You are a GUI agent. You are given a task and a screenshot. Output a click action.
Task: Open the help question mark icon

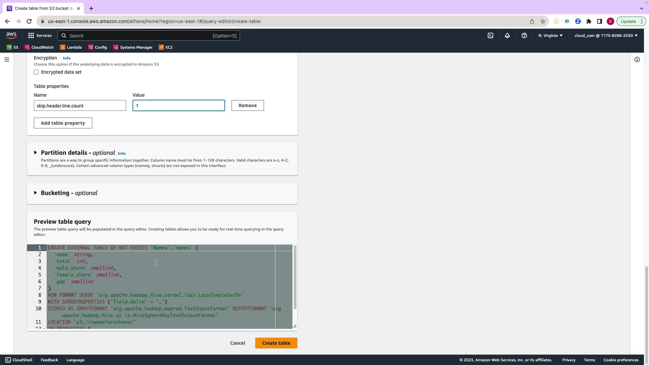tap(524, 35)
